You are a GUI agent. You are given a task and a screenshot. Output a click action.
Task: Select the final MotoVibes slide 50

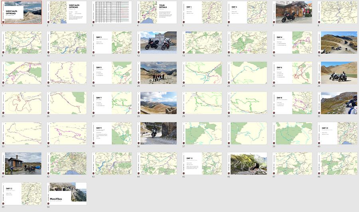(x=67, y=194)
